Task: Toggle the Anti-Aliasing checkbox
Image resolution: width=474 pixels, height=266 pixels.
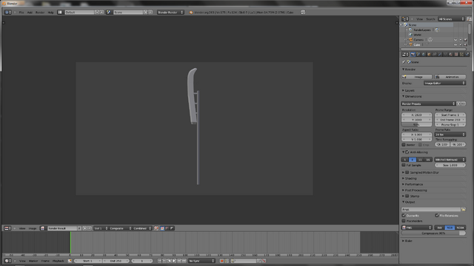Action: click(x=407, y=152)
